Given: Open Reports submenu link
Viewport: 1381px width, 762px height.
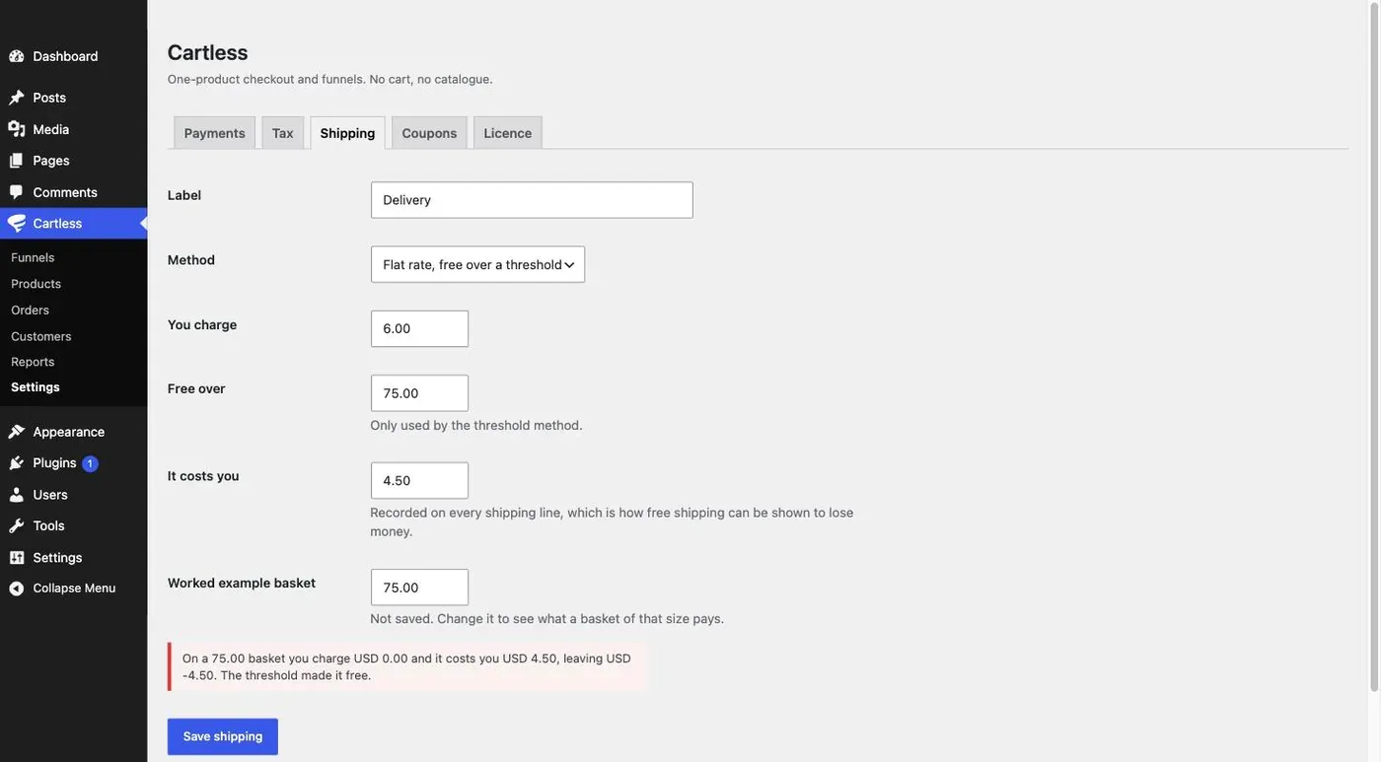Looking at the screenshot, I should pyautogui.click(x=33, y=362).
